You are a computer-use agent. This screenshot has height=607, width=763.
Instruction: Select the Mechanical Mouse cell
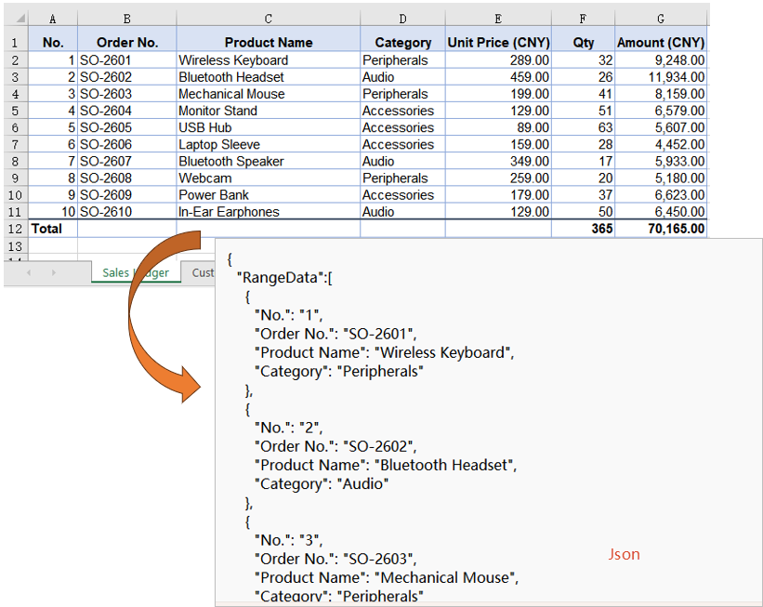[269, 94]
